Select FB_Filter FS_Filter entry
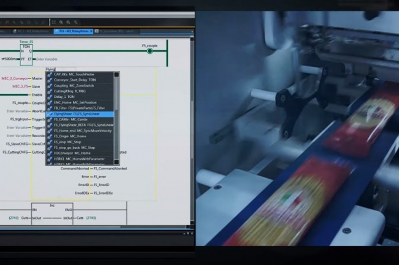This screenshot has width=399, height=265. [80, 108]
